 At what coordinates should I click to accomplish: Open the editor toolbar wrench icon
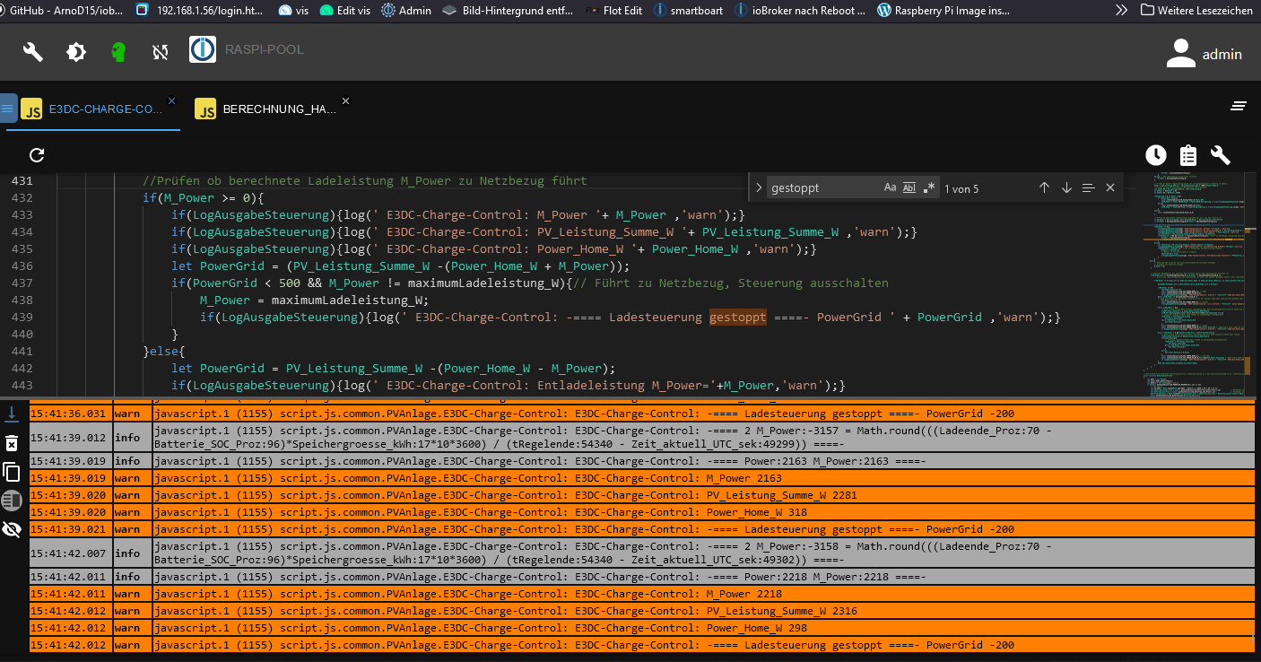pyautogui.click(x=1220, y=155)
